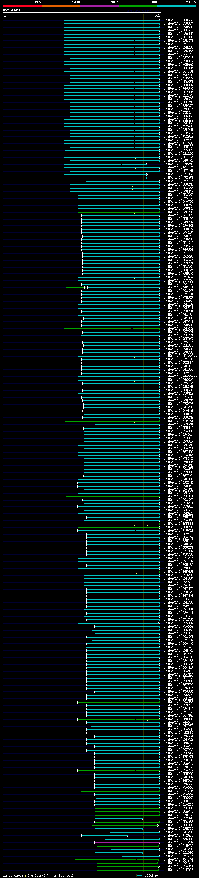Open UniRef100_Q2LGH9
Screen dimensions: 199x878
(178, 445)
